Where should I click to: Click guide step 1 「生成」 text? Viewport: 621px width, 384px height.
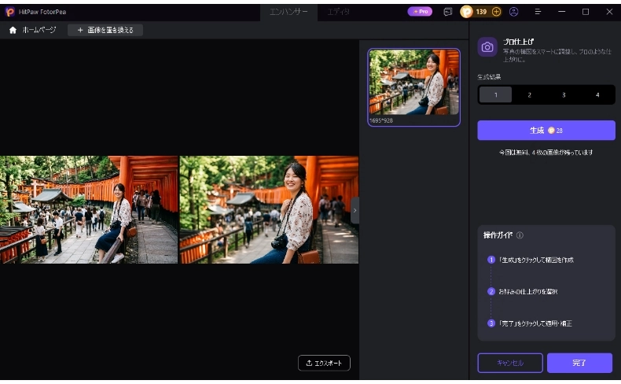(x=536, y=260)
